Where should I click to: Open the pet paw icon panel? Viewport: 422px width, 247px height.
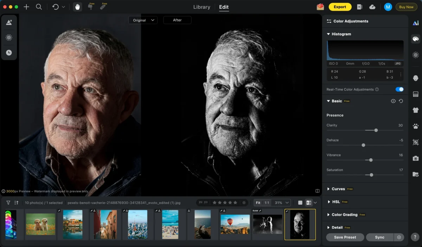(x=416, y=126)
